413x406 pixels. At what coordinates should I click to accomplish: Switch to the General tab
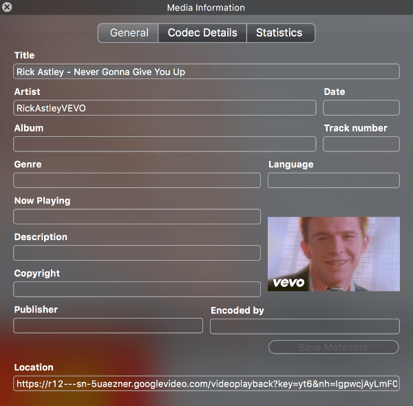point(128,33)
